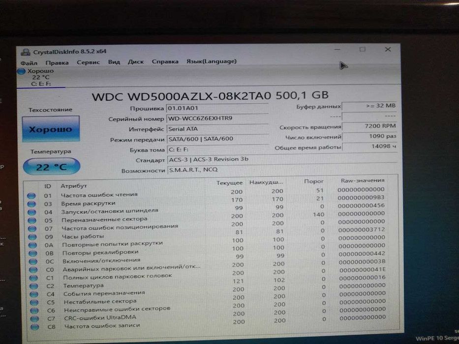459x344 pixels.
Task: Click the status icon for attribute 0C
Action: pyautogui.click(x=33, y=261)
